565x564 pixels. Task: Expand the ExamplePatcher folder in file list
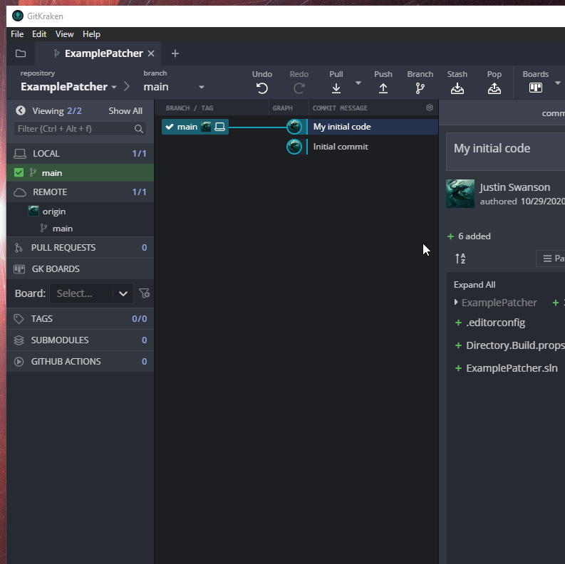click(x=456, y=302)
